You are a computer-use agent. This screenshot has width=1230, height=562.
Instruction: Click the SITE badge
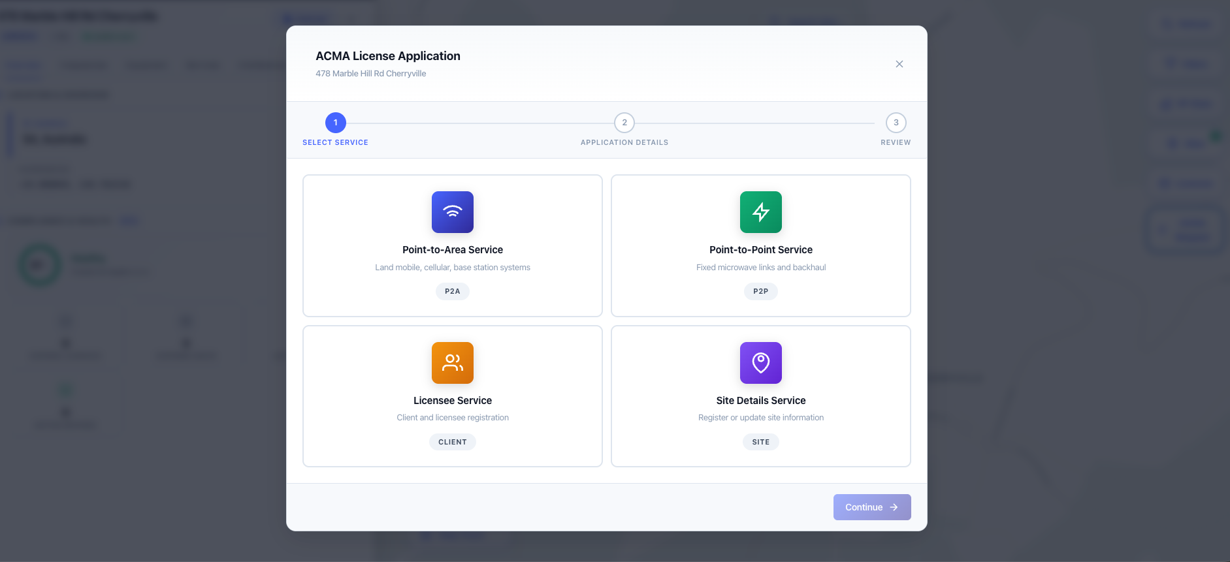click(761, 443)
